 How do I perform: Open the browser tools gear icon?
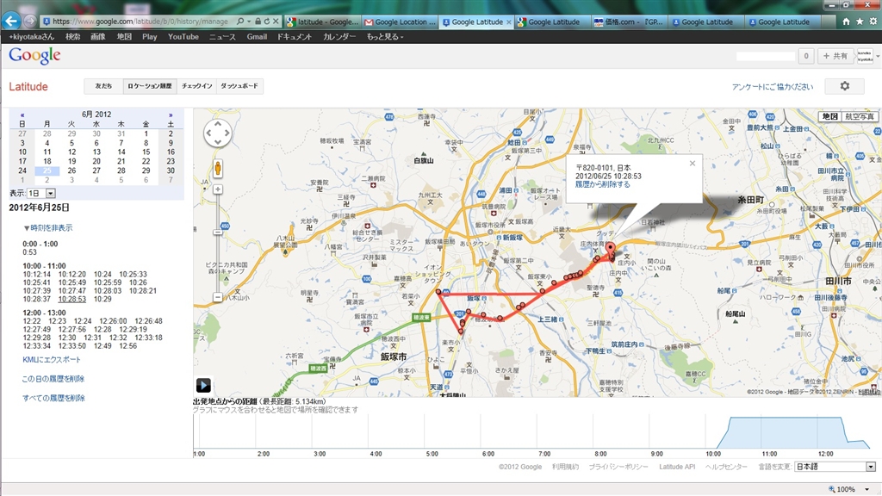[x=873, y=22]
